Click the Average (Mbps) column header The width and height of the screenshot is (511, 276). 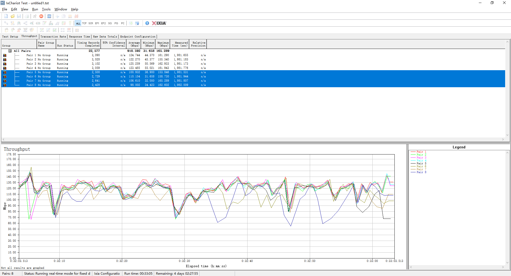(x=134, y=44)
